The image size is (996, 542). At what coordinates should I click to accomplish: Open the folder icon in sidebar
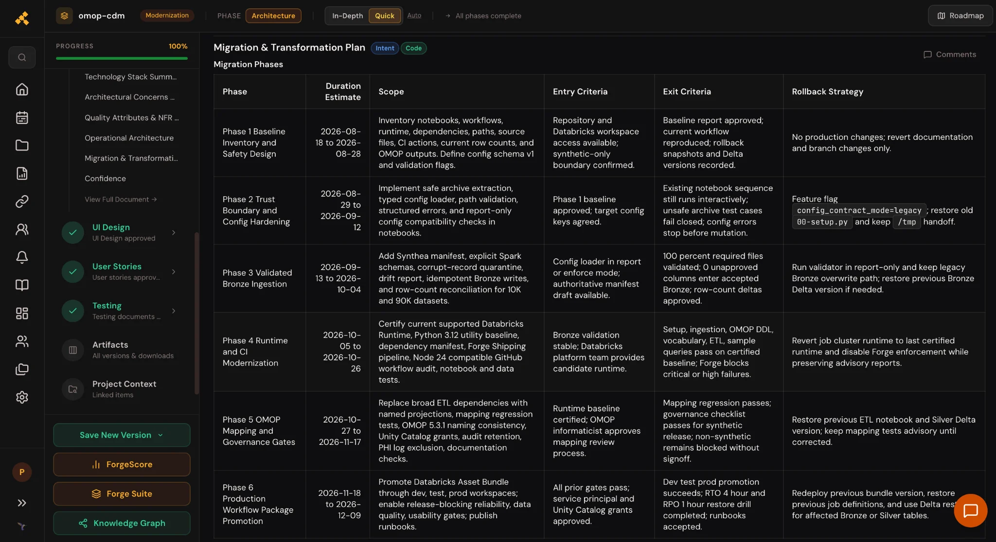point(22,145)
